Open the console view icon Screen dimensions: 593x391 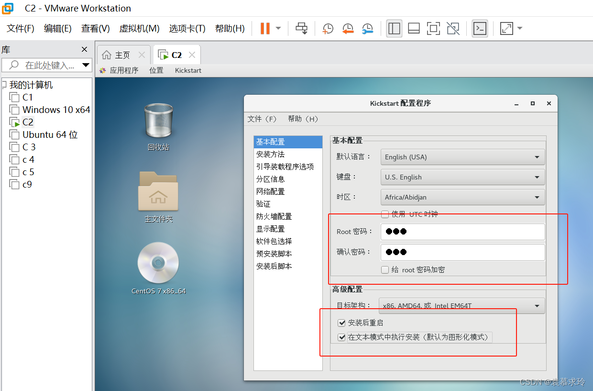[480, 29]
